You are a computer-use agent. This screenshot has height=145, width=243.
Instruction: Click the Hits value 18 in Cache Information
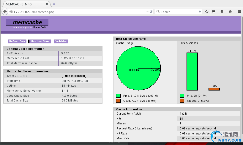pyautogui.click(x=181, y=119)
